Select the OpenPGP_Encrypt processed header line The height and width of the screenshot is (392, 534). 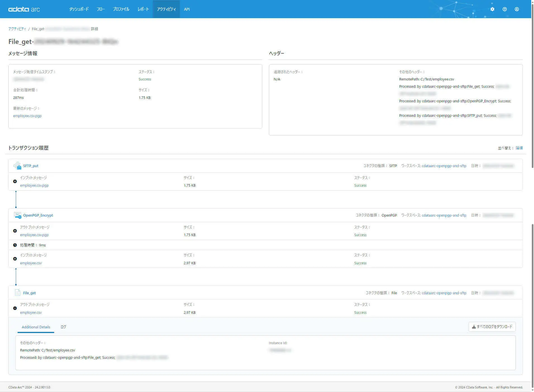pos(455,101)
